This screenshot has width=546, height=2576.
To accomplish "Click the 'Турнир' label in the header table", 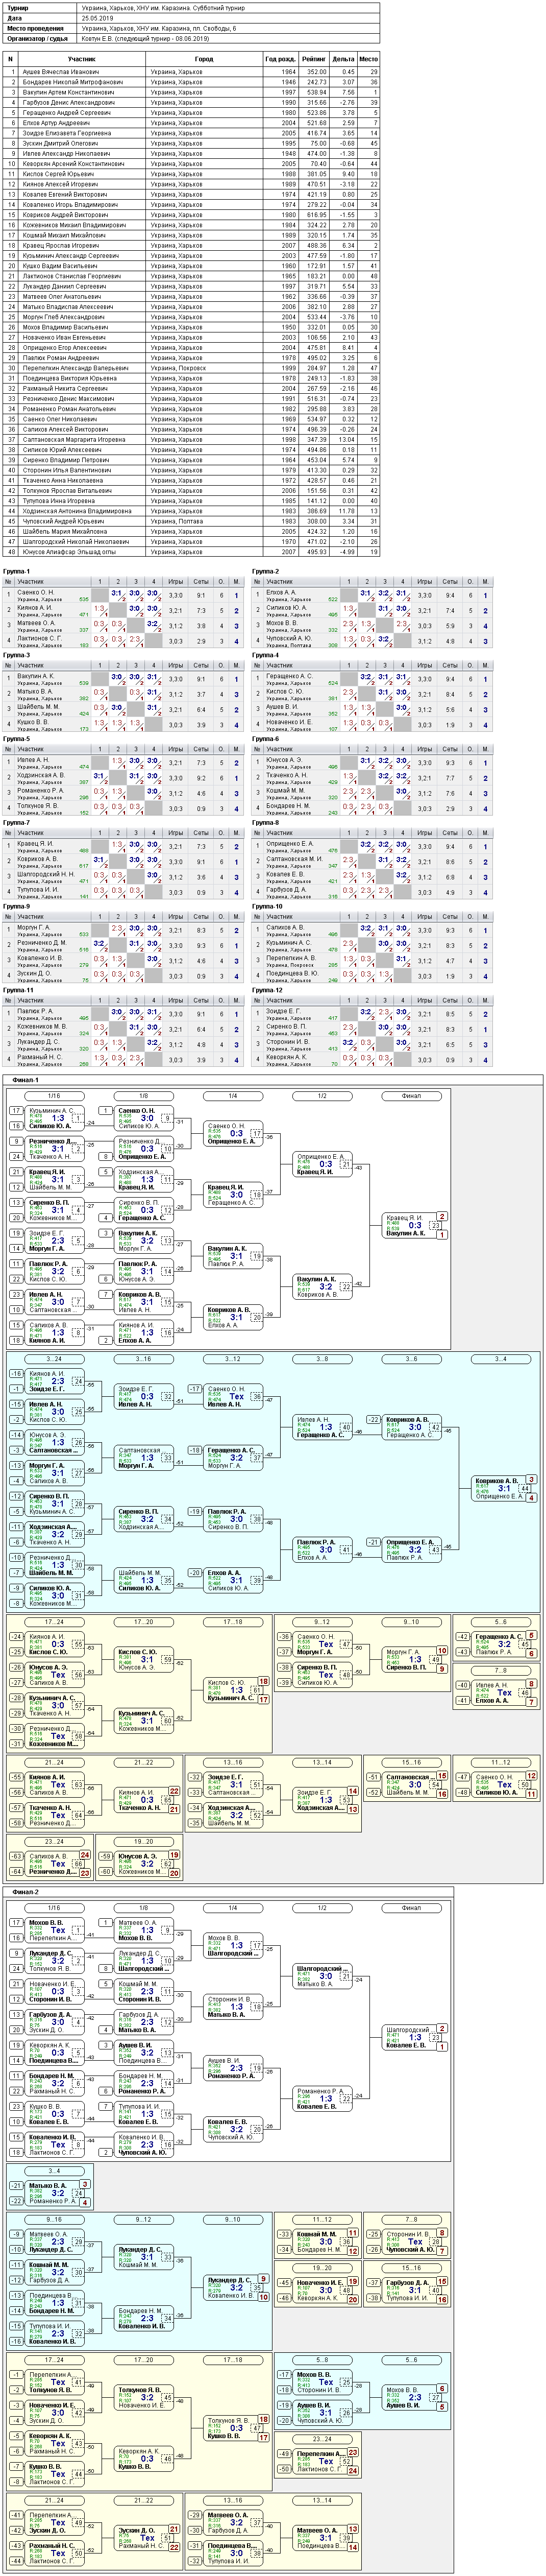I will click(x=18, y=7).
